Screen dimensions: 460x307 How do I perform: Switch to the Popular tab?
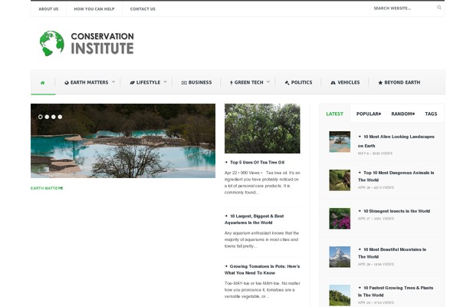point(369,114)
